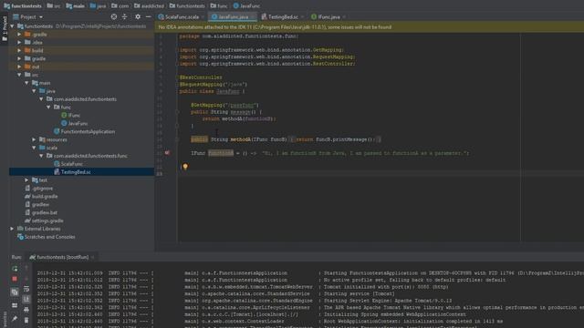Select the gradle folder in tree

click(35, 58)
